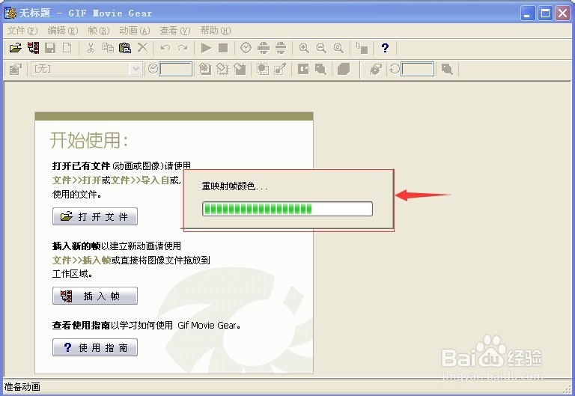Click the Paste clipboard icon

coord(125,48)
